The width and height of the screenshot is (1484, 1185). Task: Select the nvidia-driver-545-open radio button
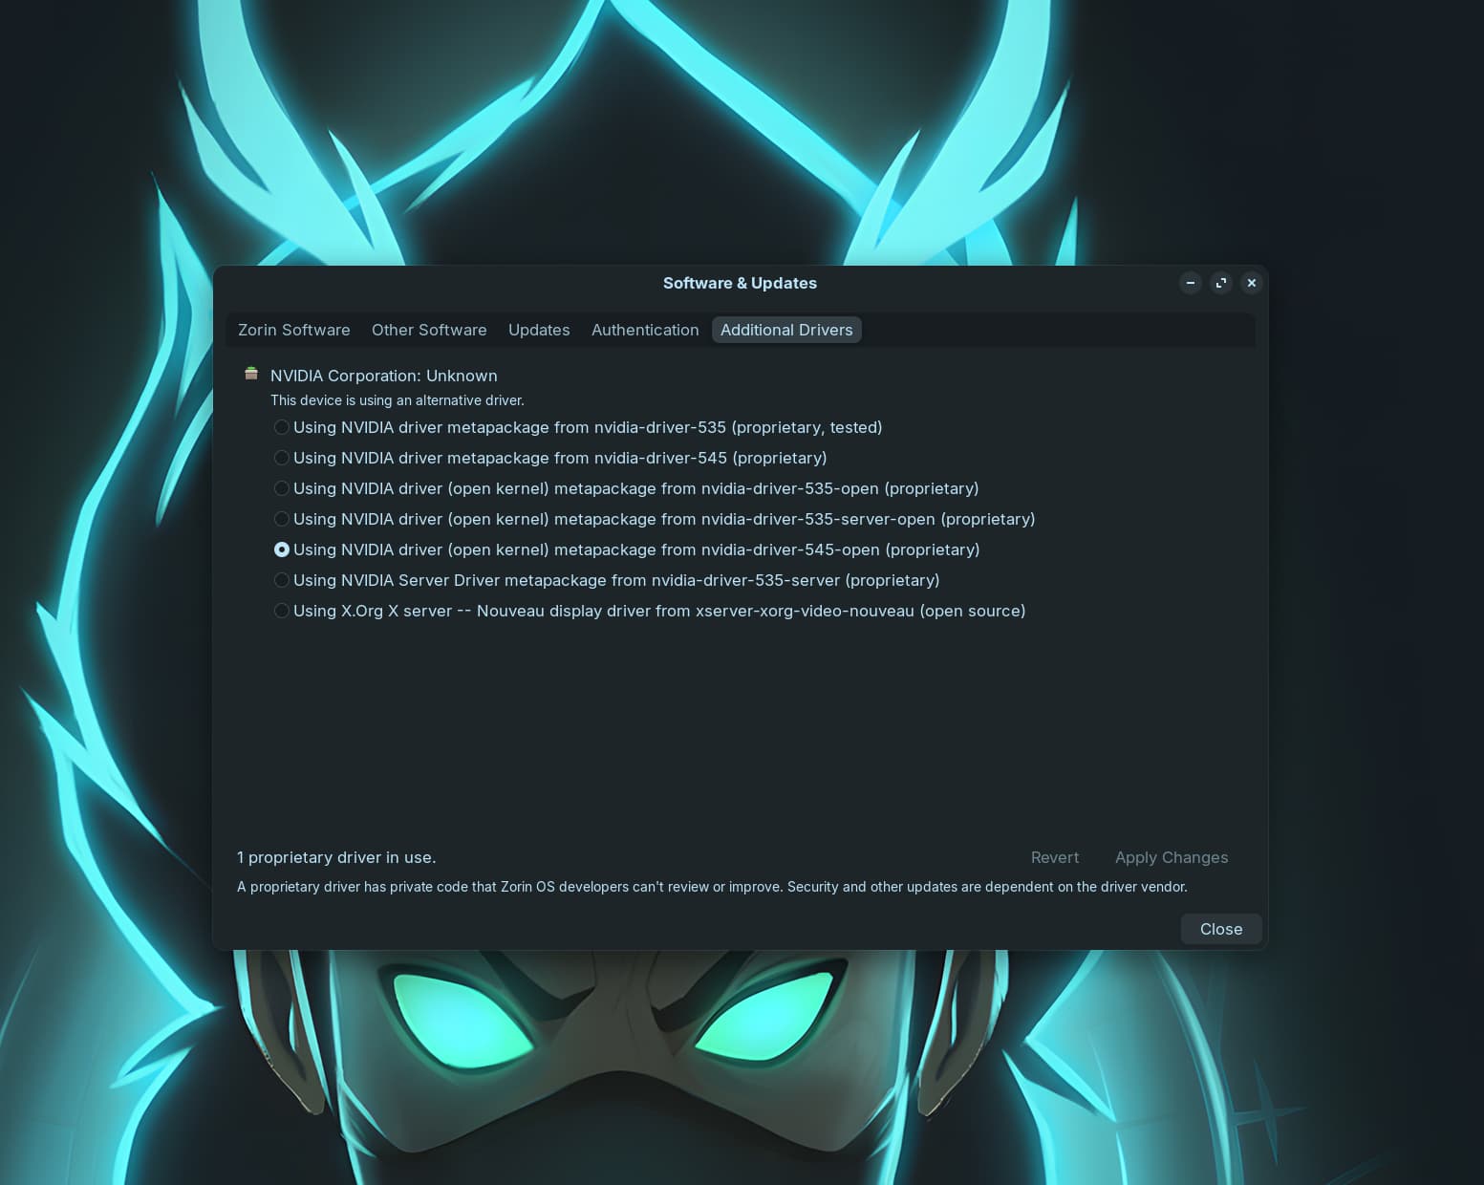pyautogui.click(x=282, y=549)
